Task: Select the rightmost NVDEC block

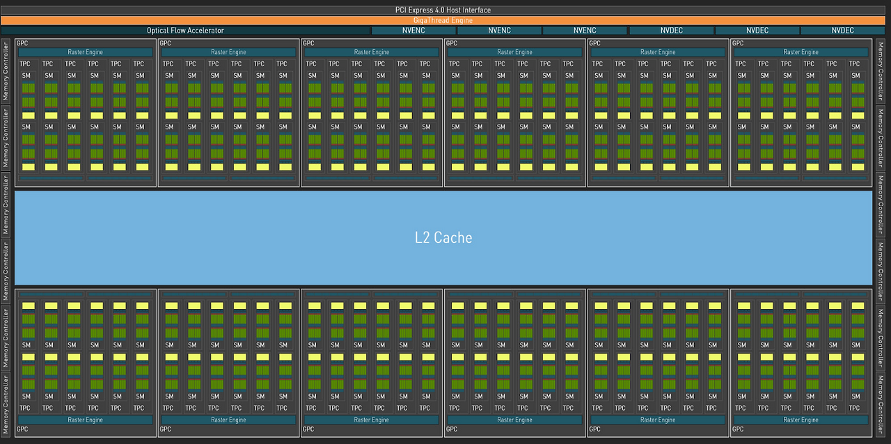Action: click(x=842, y=31)
